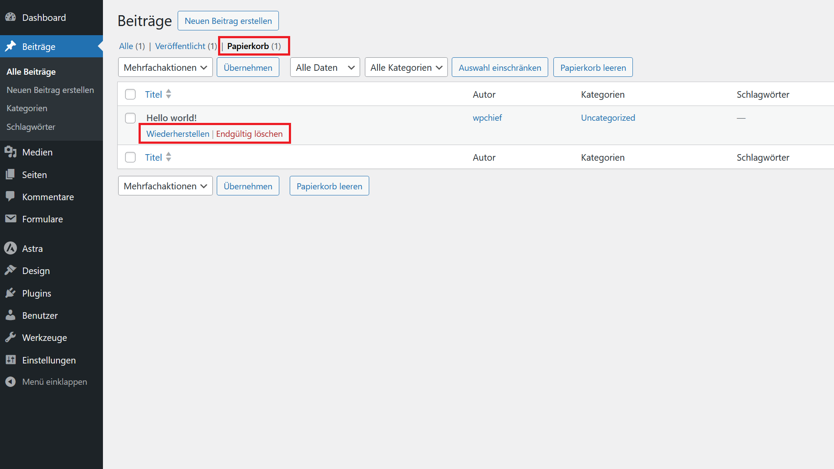This screenshot has width=834, height=469.
Task: Click top Papierkorb leeren button
Action: click(593, 67)
